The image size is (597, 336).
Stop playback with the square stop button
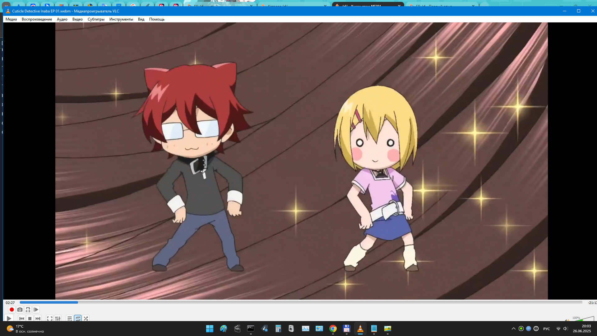pyautogui.click(x=30, y=318)
